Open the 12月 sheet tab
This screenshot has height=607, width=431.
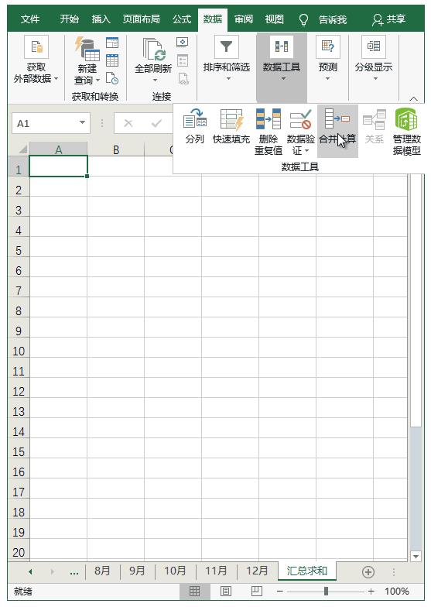coord(257,571)
